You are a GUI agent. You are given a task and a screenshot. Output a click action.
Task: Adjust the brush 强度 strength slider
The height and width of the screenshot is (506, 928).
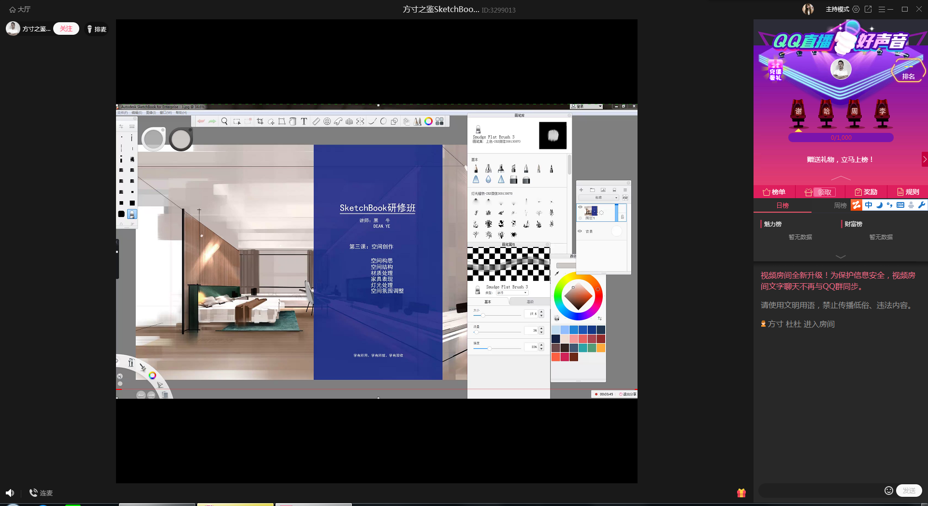point(497,348)
